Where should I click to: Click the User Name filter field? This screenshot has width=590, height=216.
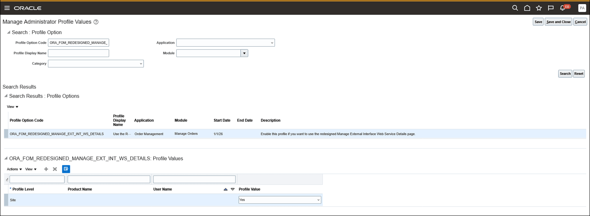pyautogui.click(x=194, y=179)
